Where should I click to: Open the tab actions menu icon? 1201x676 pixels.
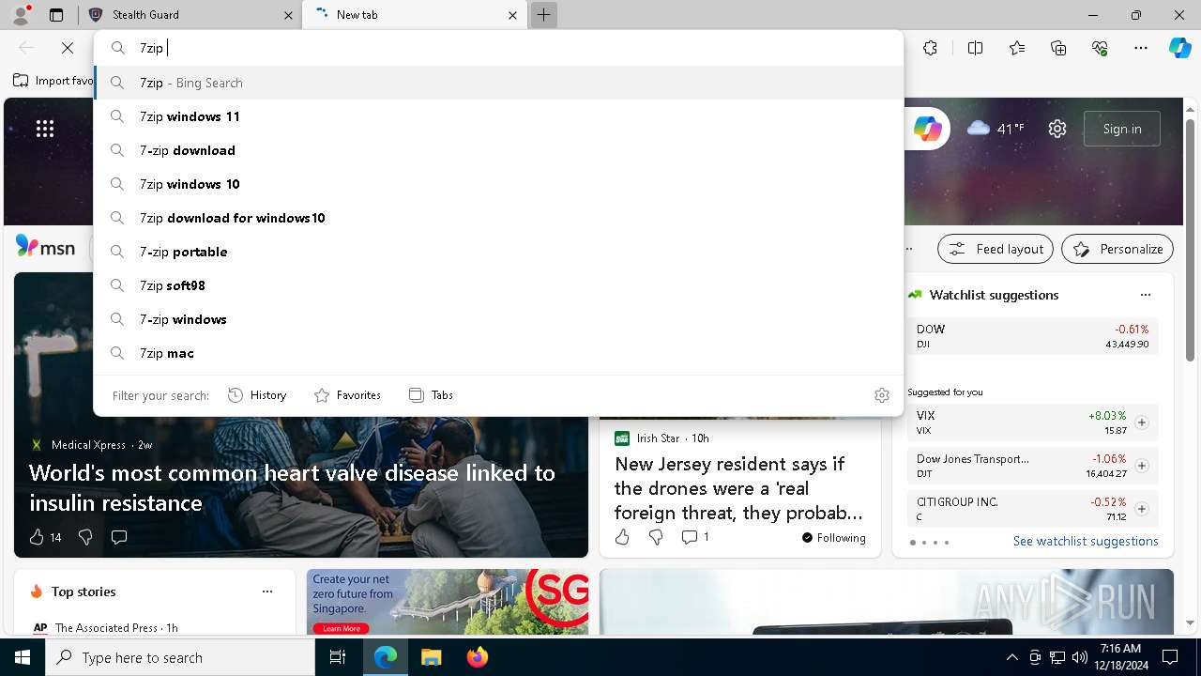(x=56, y=15)
